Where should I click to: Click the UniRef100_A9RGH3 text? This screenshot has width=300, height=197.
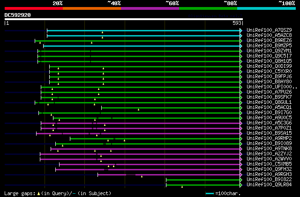point(269,175)
